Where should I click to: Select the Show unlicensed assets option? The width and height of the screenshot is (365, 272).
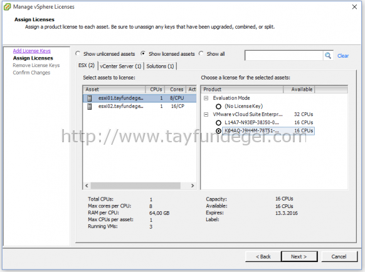point(78,53)
